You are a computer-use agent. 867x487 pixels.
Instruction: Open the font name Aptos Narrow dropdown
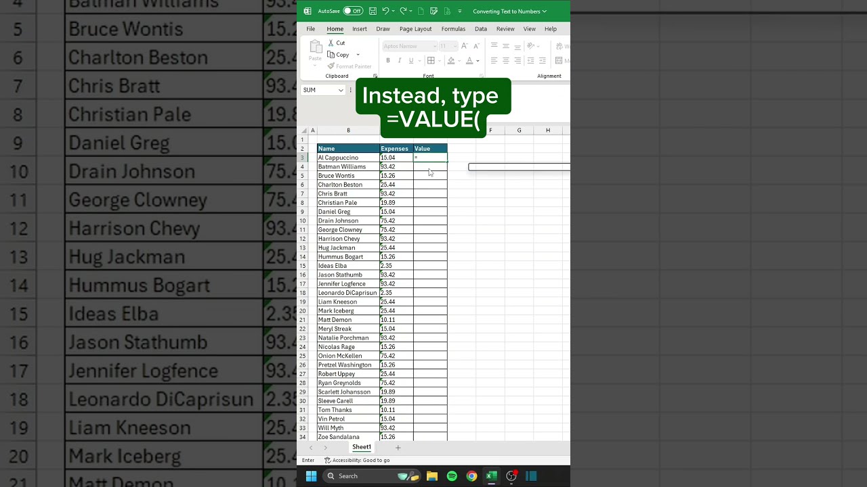click(x=434, y=46)
